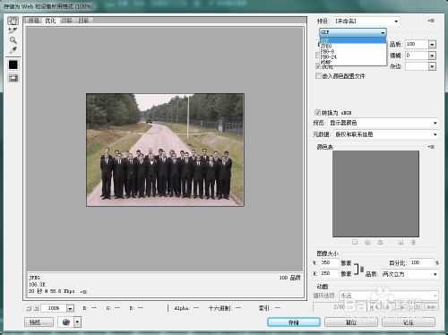Switch to the 四联 tab
The image size is (448, 335).
[x=83, y=21]
